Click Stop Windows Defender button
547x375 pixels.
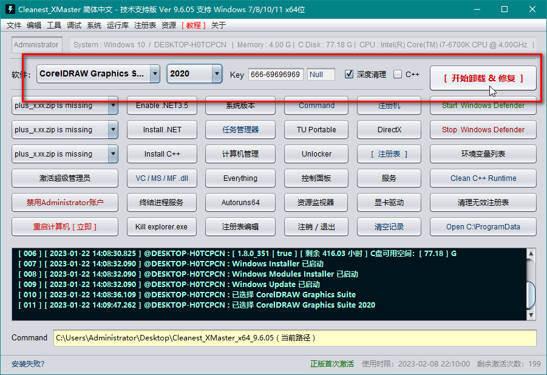(x=483, y=130)
